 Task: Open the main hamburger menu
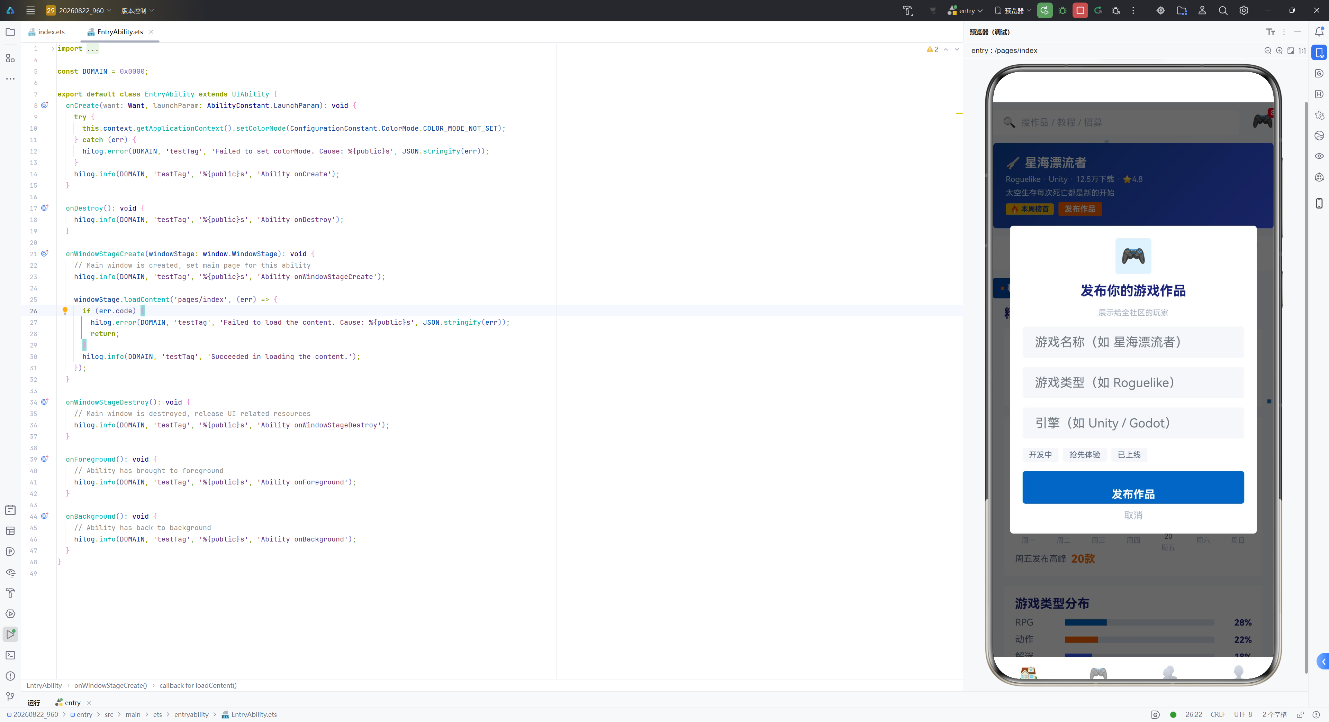[x=30, y=10]
